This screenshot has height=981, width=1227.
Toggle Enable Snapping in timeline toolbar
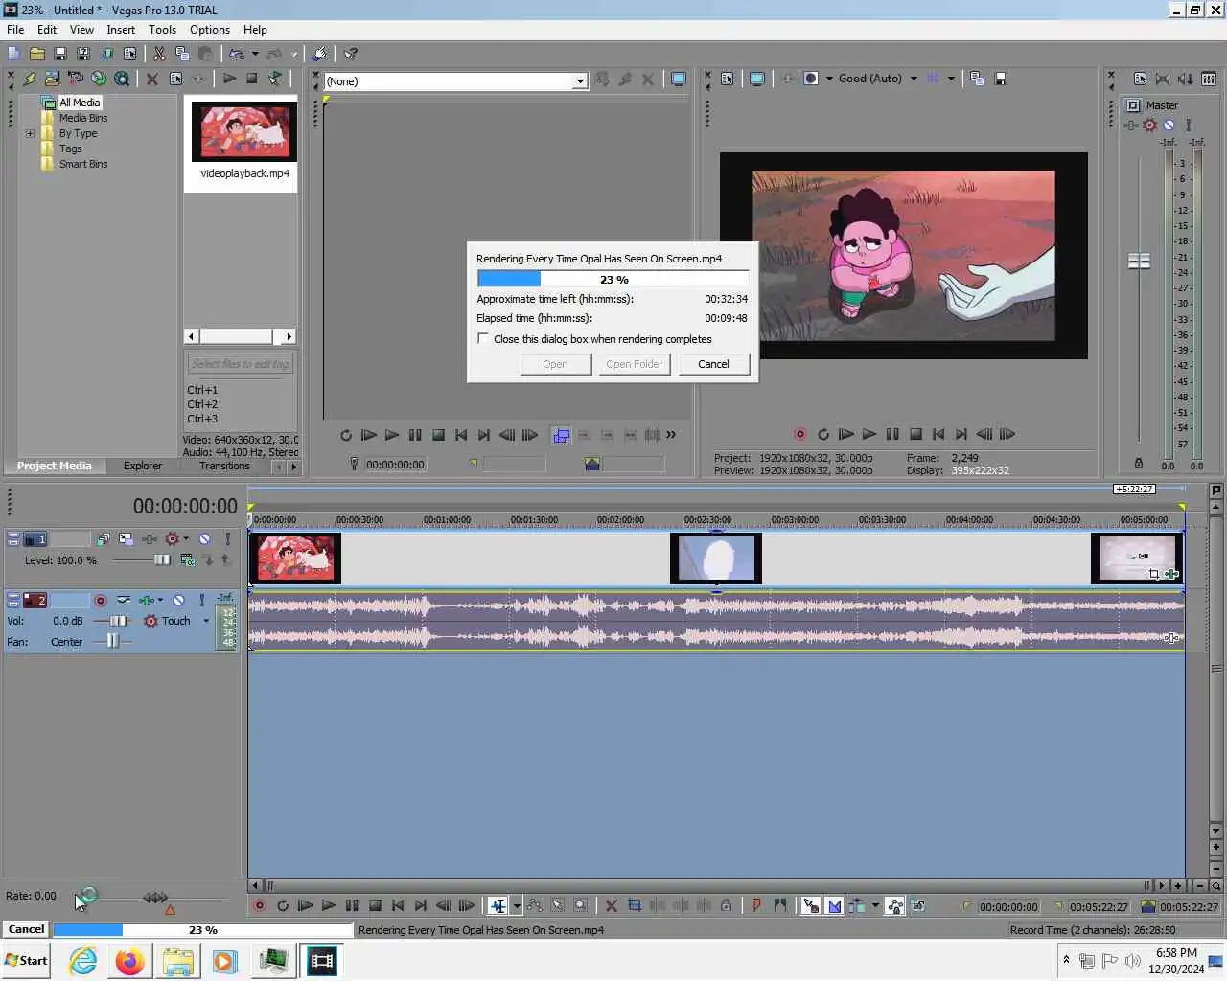[811, 905]
